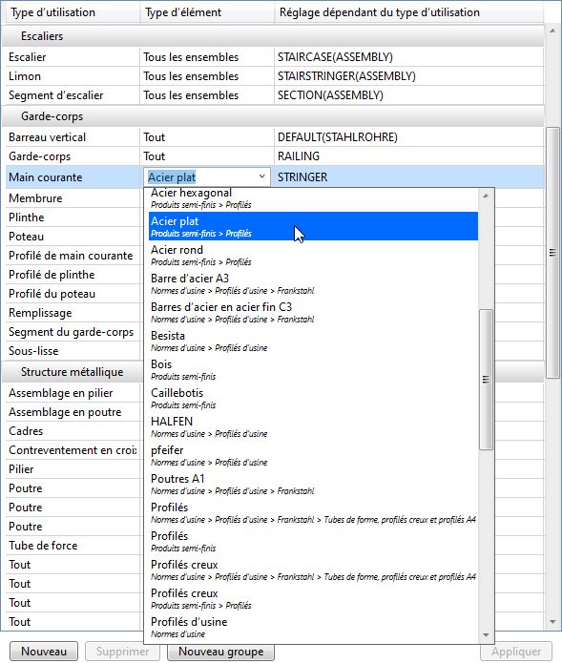Select the Membrure row

(x=73, y=197)
